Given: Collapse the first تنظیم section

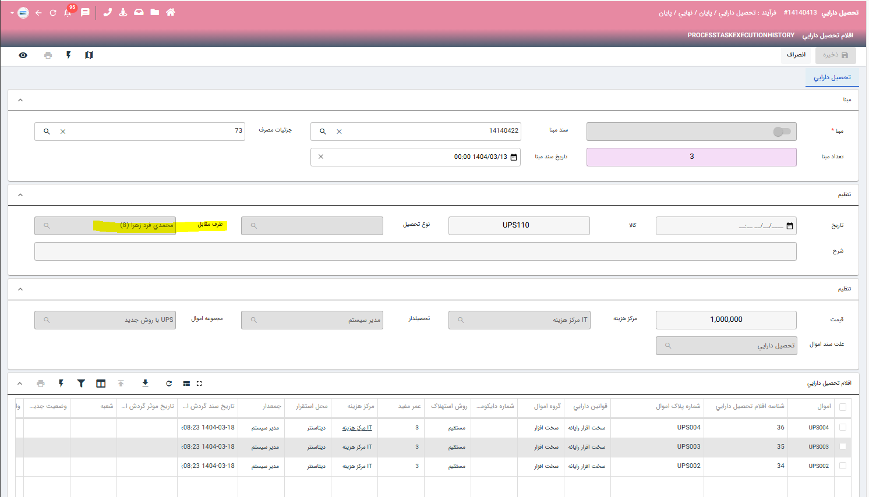Looking at the screenshot, I should 20,195.
